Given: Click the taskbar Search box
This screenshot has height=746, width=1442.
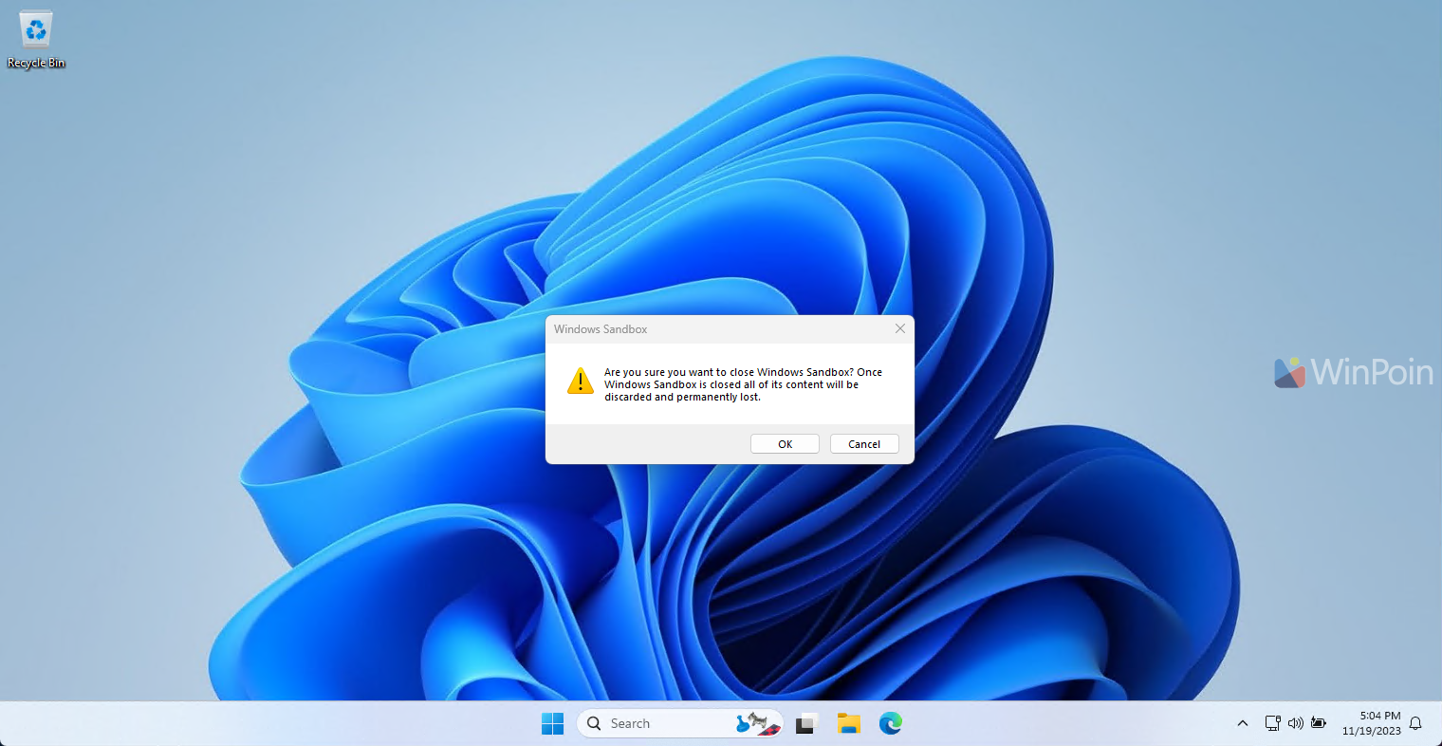Looking at the screenshot, I should 680,723.
